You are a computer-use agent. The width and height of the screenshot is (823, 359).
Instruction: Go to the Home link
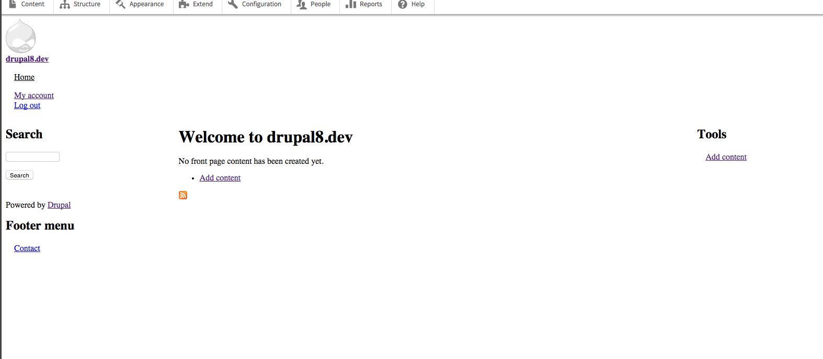click(x=24, y=77)
